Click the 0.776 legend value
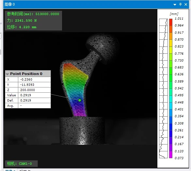Image resolution: width=191 pixels, height=171 pixels. (x=179, y=53)
